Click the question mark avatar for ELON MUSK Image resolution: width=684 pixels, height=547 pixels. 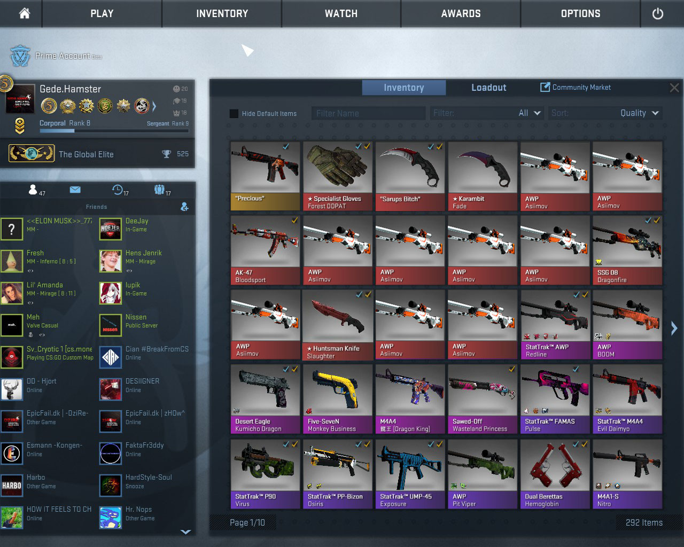tap(12, 229)
